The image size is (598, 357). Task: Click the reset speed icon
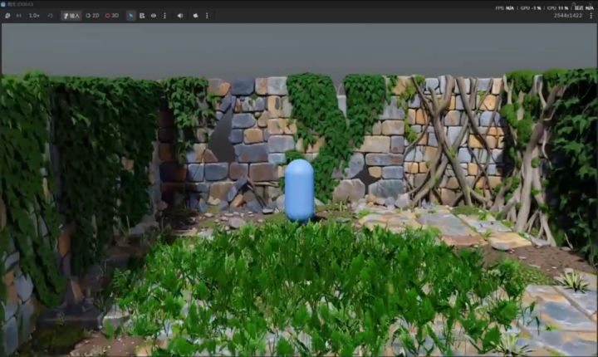pos(50,16)
